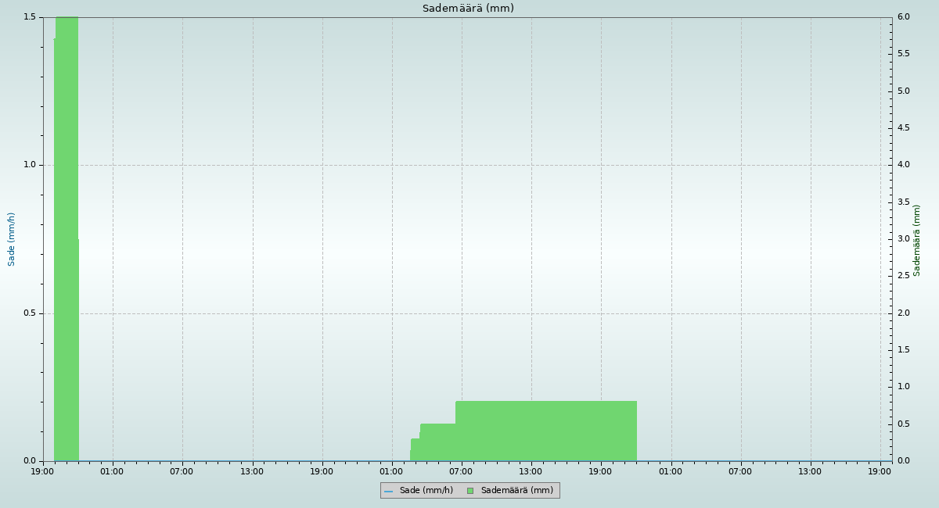Select the "Sademäärä (mm)" legend label
The height and width of the screenshot is (508, 939).
(516, 491)
